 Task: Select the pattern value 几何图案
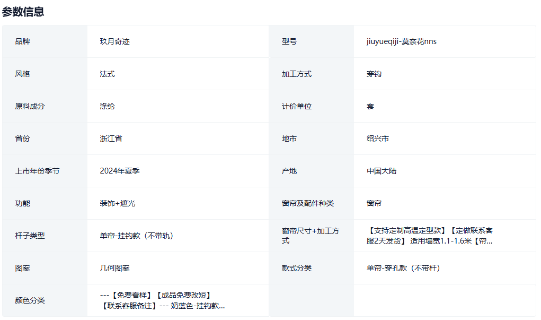(114, 268)
